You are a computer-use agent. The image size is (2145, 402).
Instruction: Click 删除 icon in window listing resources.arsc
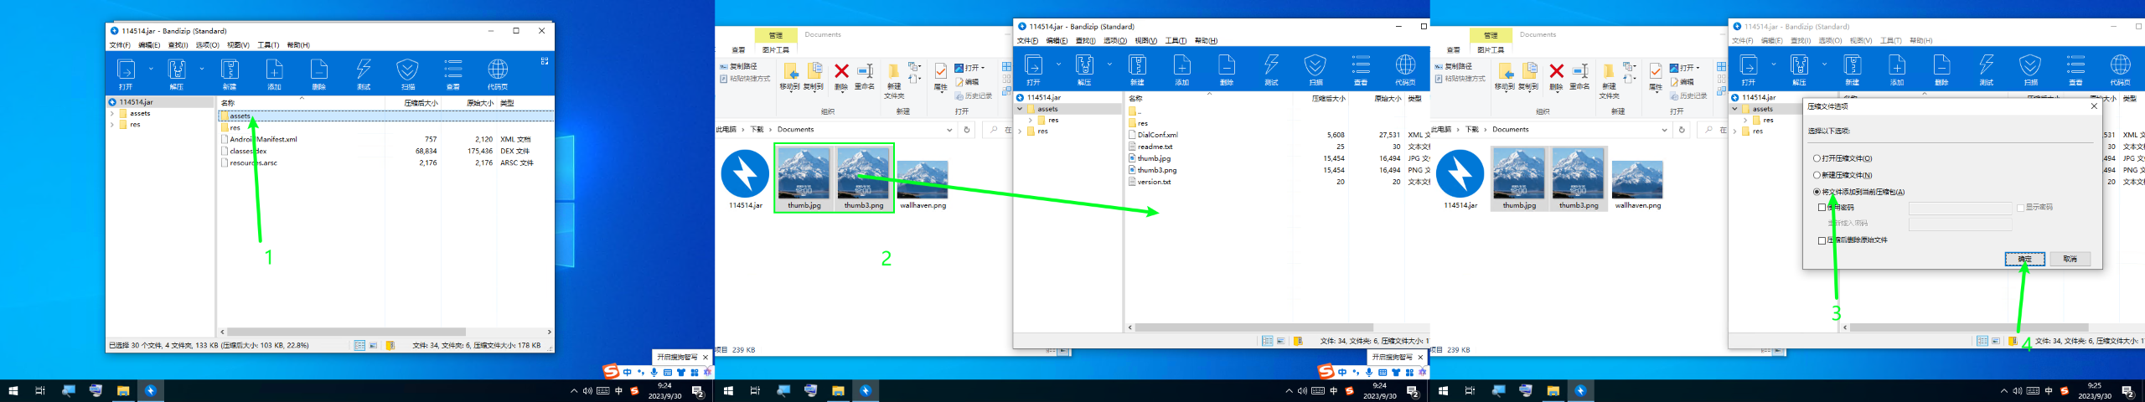tap(318, 73)
